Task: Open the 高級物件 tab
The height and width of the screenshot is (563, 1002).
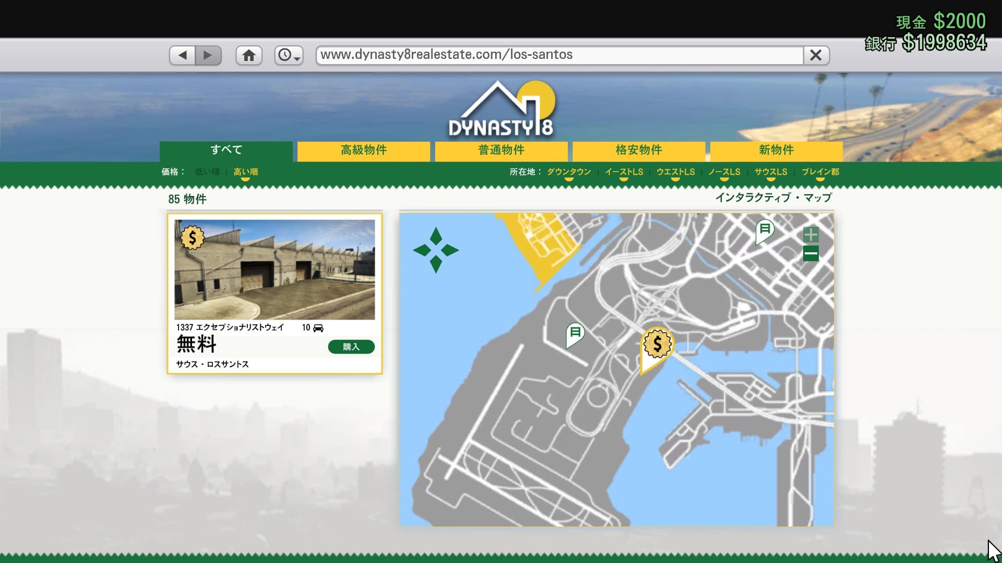Action: (364, 151)
